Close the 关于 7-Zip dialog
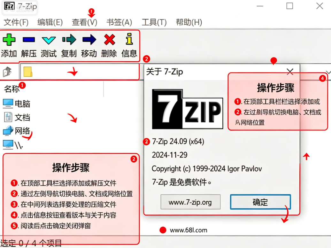 pos(290,72)
